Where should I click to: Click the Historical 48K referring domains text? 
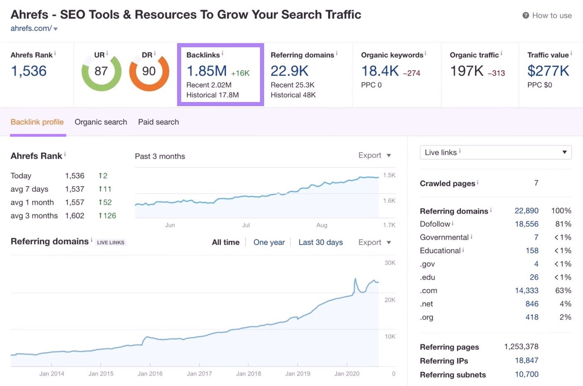(293, 95)
